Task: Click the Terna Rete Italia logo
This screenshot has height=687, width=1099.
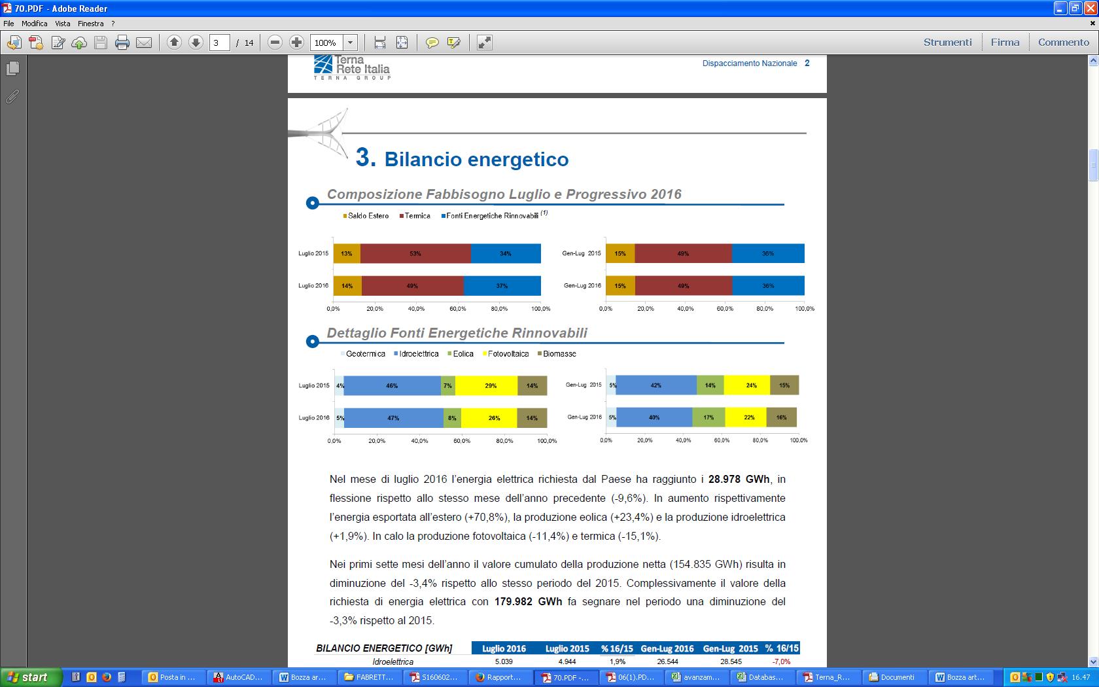Action: 352,67
